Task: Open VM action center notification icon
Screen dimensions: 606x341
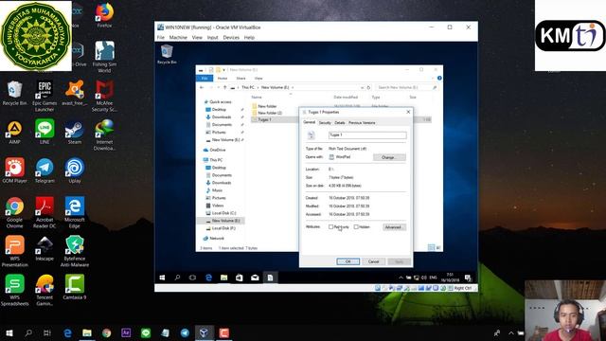Action: [468, 278]
